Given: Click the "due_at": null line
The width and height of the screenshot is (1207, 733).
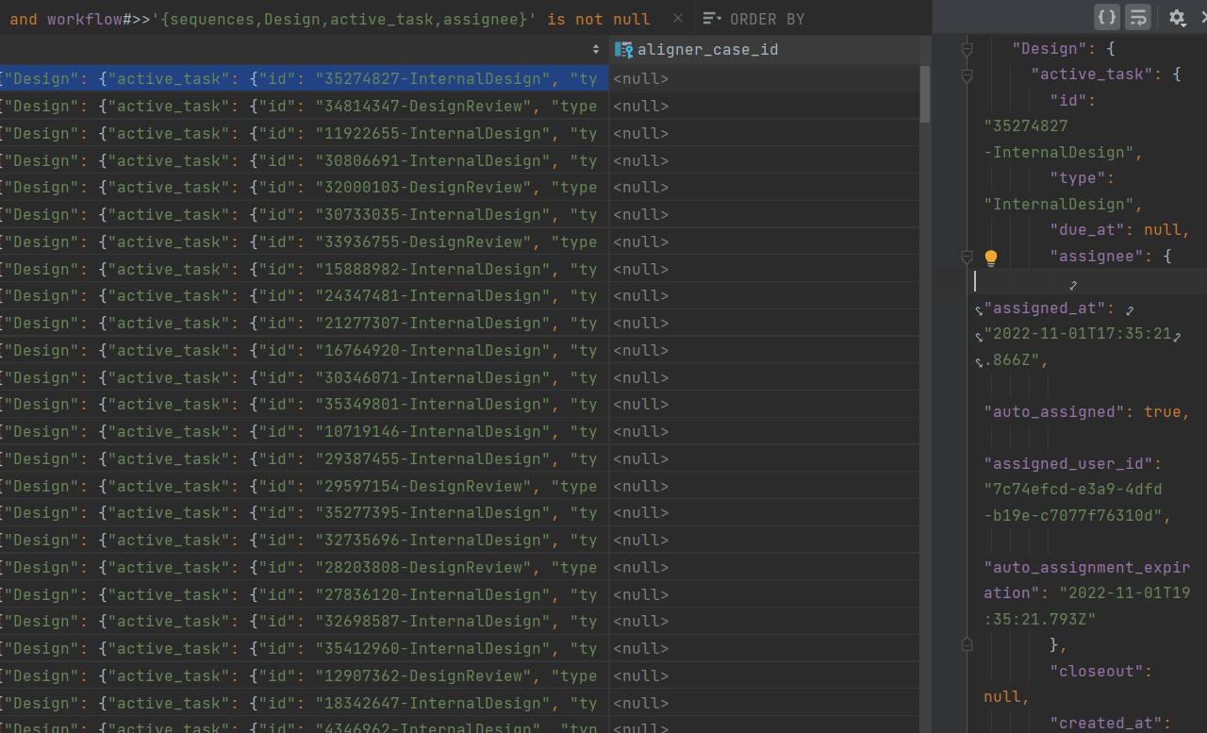Looking at the screenshot, I should pos(1120,229).
